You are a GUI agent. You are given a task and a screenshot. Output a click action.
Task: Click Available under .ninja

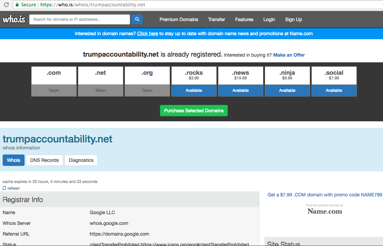(287, 90)
